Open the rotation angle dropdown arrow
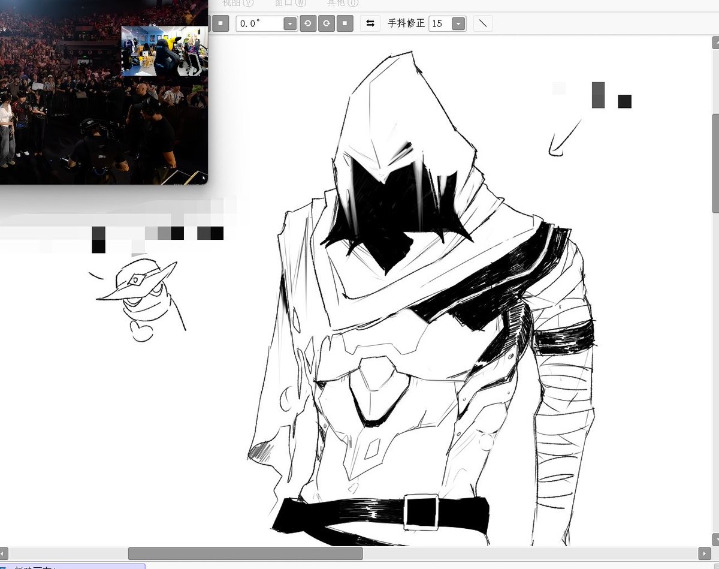Viewport: 719px width, 569px height. (290, 24)
